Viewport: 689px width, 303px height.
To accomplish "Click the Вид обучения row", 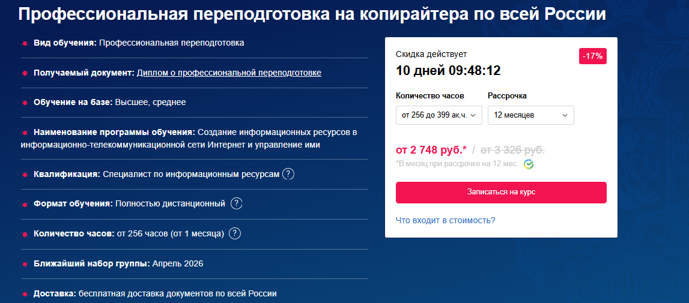I will coord(139,43).
